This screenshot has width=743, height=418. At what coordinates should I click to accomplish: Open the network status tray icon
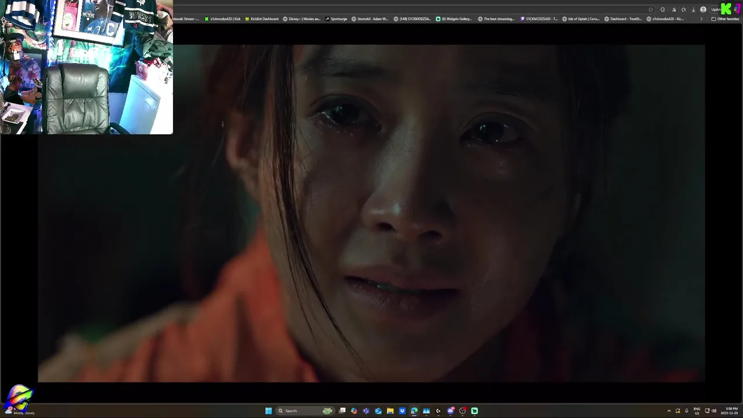[x=707, y=411]
